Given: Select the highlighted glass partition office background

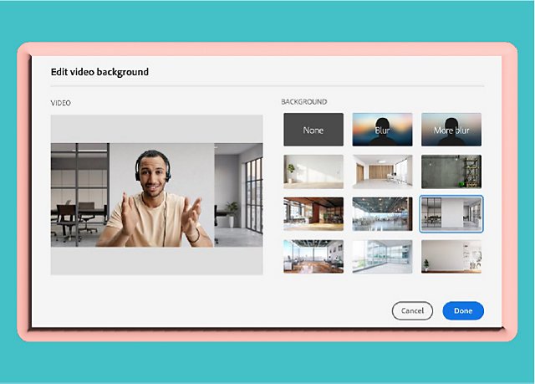Looking at the screenshot, I should (x=451, y=214).
